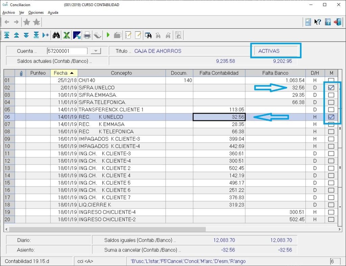
Task: Exit using the door icon
Action: tap(338, 22)
